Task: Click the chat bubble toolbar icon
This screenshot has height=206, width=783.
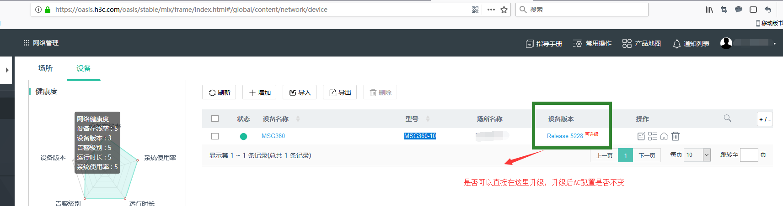Action: (739, 10)
